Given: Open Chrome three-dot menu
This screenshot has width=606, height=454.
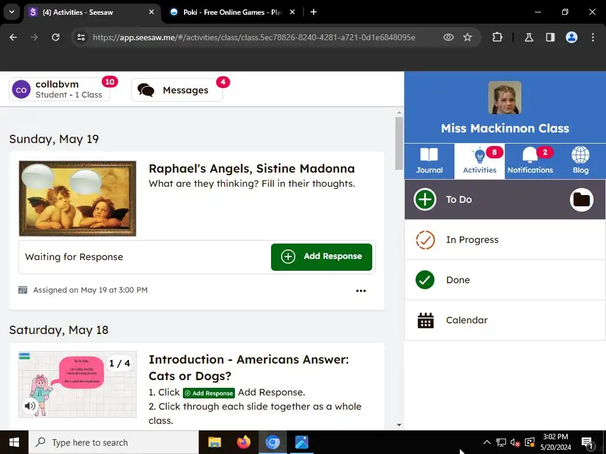Looking at the screenshot, I should (x=593, y=37).
